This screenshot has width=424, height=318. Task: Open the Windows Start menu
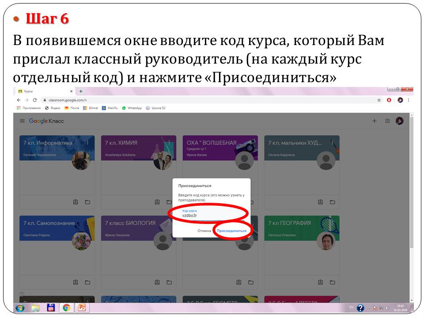tap(20, 307)
